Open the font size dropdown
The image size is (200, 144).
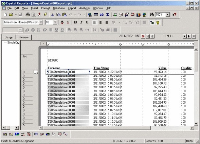click(x=55, y=22)
